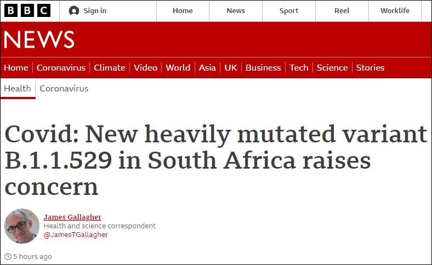Open News in the top navigation bar
432x265 pixels.
click(x=236, y=11)
